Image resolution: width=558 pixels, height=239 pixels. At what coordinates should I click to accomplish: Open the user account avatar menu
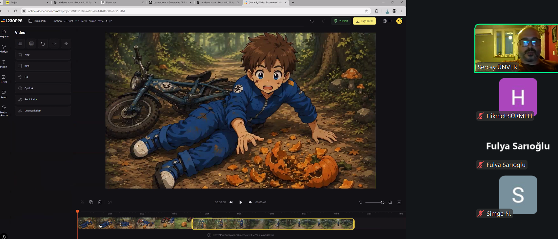click(x=399, y=21)
